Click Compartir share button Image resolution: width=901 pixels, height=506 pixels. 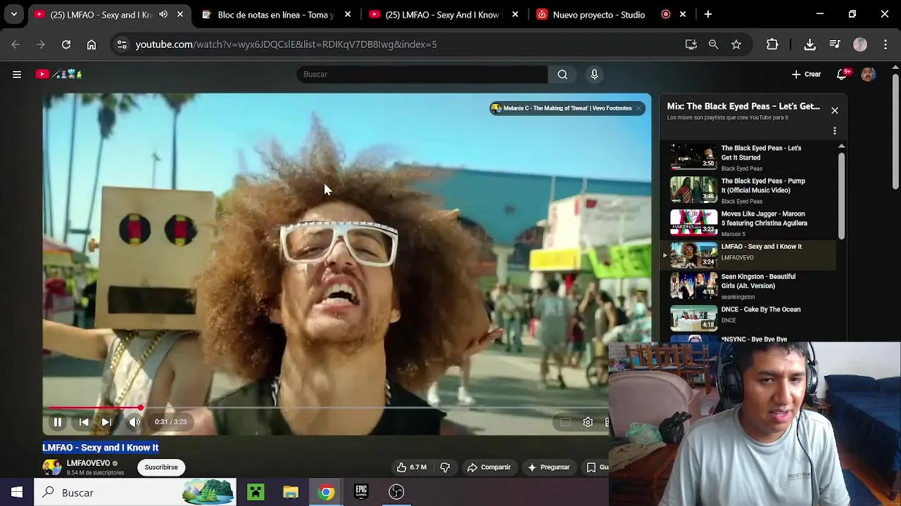(x=489, y=467)
